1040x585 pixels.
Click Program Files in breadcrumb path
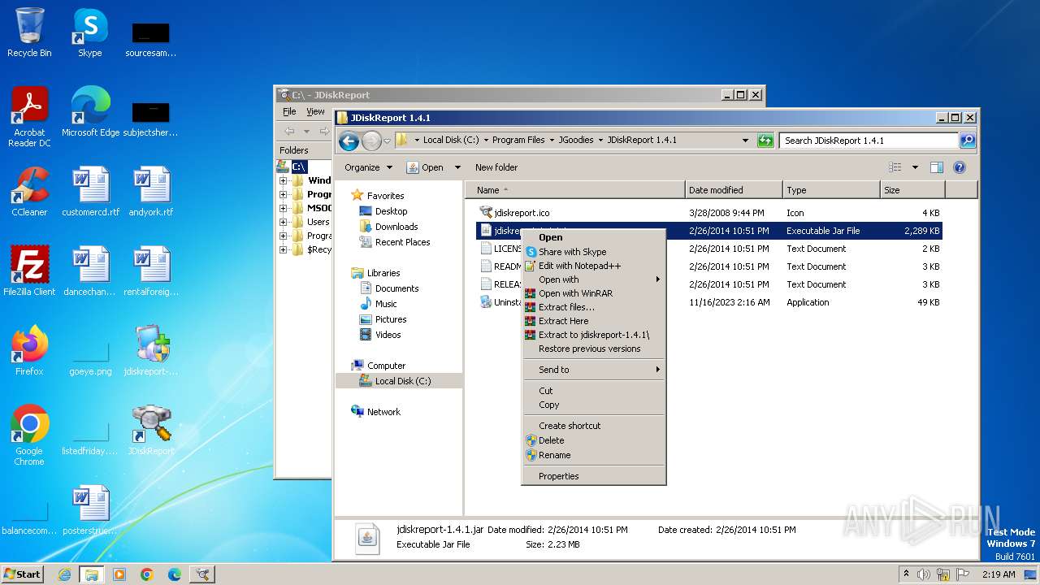[x=518, y=141]
